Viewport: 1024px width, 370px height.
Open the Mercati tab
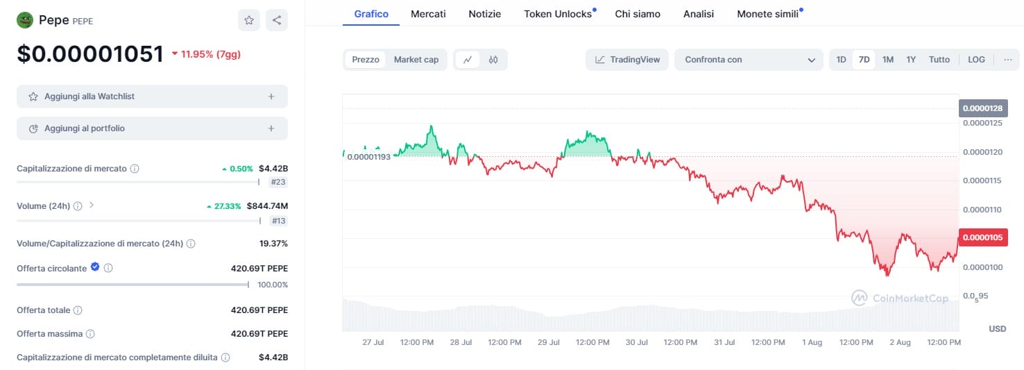click(428, 14)
